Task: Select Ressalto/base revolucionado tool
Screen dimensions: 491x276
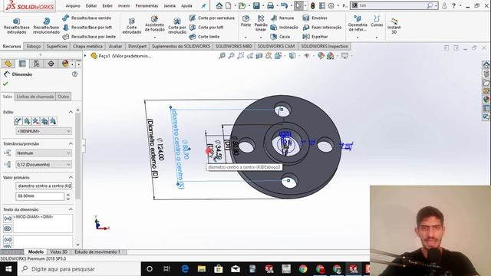Action: tap(46, 25)
